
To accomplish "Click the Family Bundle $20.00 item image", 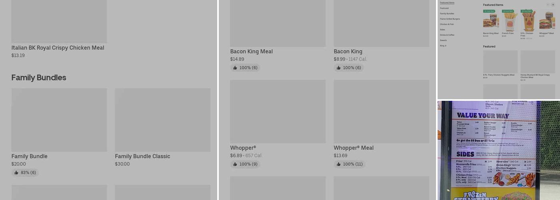I will (x=59, y=120).
